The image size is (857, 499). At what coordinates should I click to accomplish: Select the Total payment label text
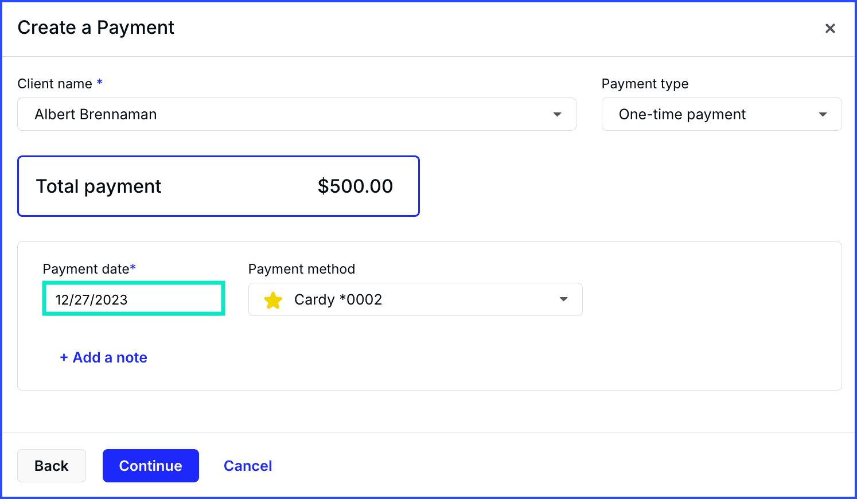[x=99, y=186]
